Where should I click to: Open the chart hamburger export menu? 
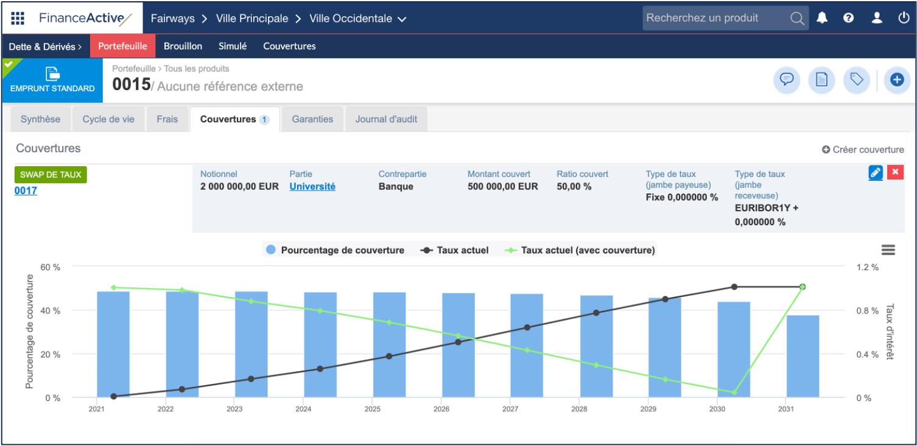pyautogui.click(x=888, y=250)
